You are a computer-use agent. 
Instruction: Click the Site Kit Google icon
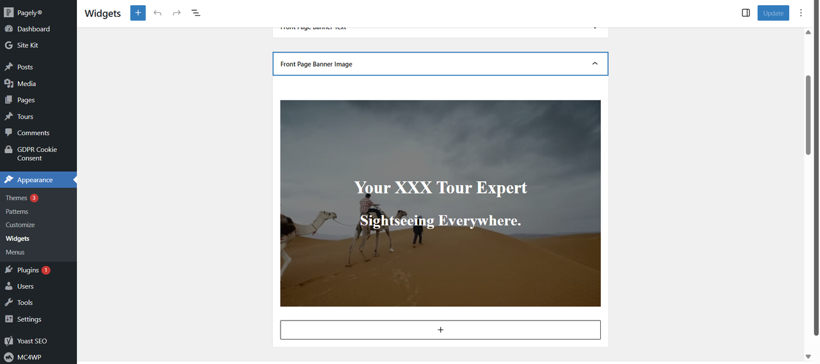coord(8,45)
